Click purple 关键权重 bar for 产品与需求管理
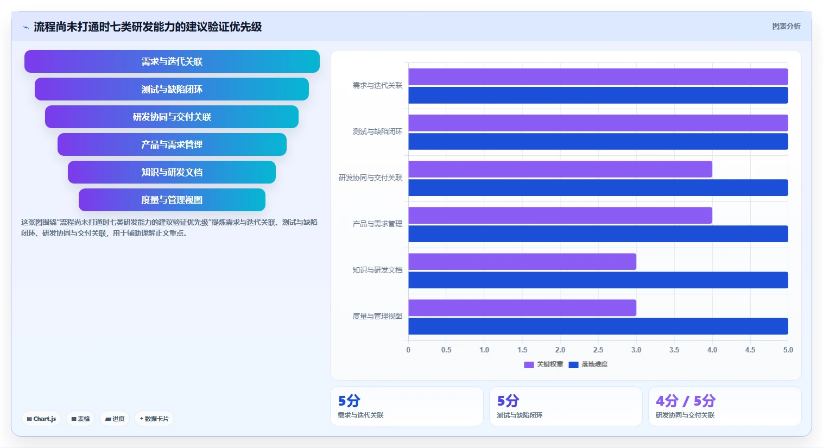This screenshot has width=823, height=448. [x=560, y=215]
